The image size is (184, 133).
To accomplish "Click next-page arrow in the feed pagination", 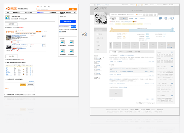I will (x=153, y=103).
